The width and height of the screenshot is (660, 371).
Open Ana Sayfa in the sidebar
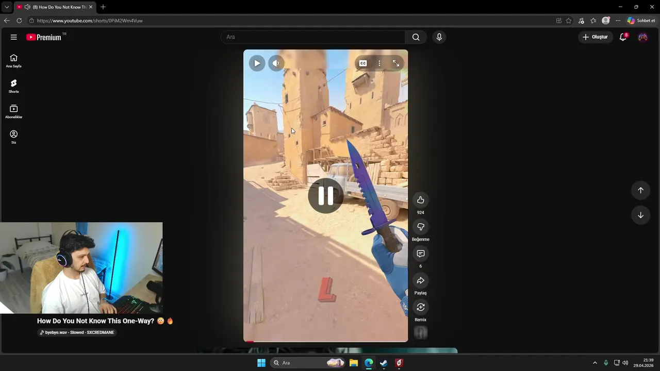tap(14, 61)
